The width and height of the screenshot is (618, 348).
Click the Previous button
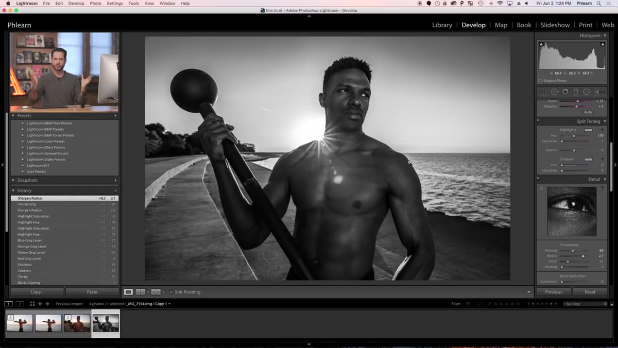[554, 292]
